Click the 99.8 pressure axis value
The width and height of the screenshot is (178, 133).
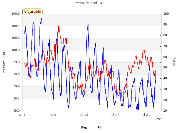[x=17, y=62]
